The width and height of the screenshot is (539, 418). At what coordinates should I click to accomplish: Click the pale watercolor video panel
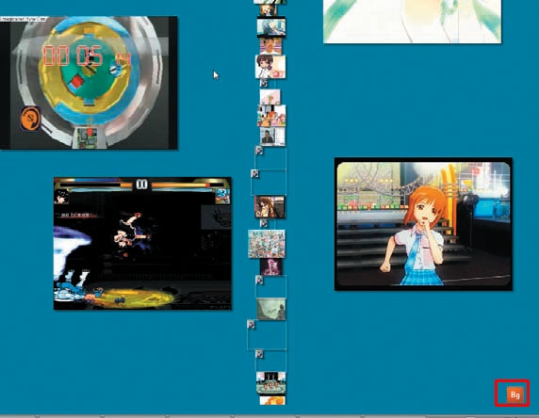click(x=412, y=22)
